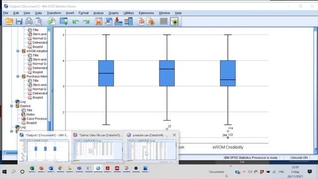Collapse the eWOM Adoption outline node

coord(18,51)
